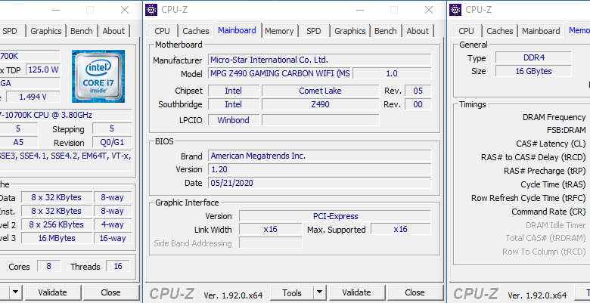Click model revision value 1.0
Screen dimensions: 590x303
[x=392, y=73]
